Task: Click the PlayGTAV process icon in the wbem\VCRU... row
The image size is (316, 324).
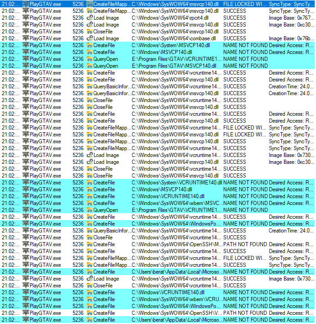Action: (26, 299)
